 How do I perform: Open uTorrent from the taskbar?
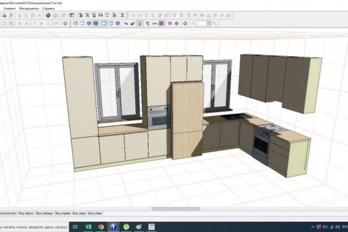coord(126,227)
